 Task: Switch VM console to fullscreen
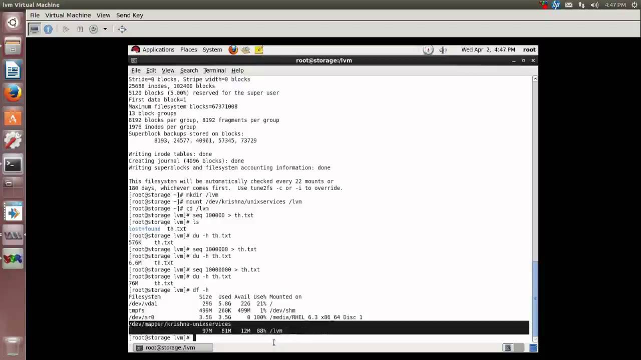(122, 29)
